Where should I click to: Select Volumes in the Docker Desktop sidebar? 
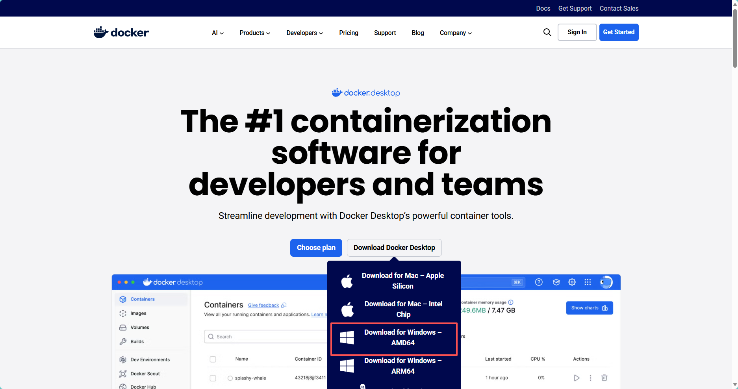[x=123, y=327]
